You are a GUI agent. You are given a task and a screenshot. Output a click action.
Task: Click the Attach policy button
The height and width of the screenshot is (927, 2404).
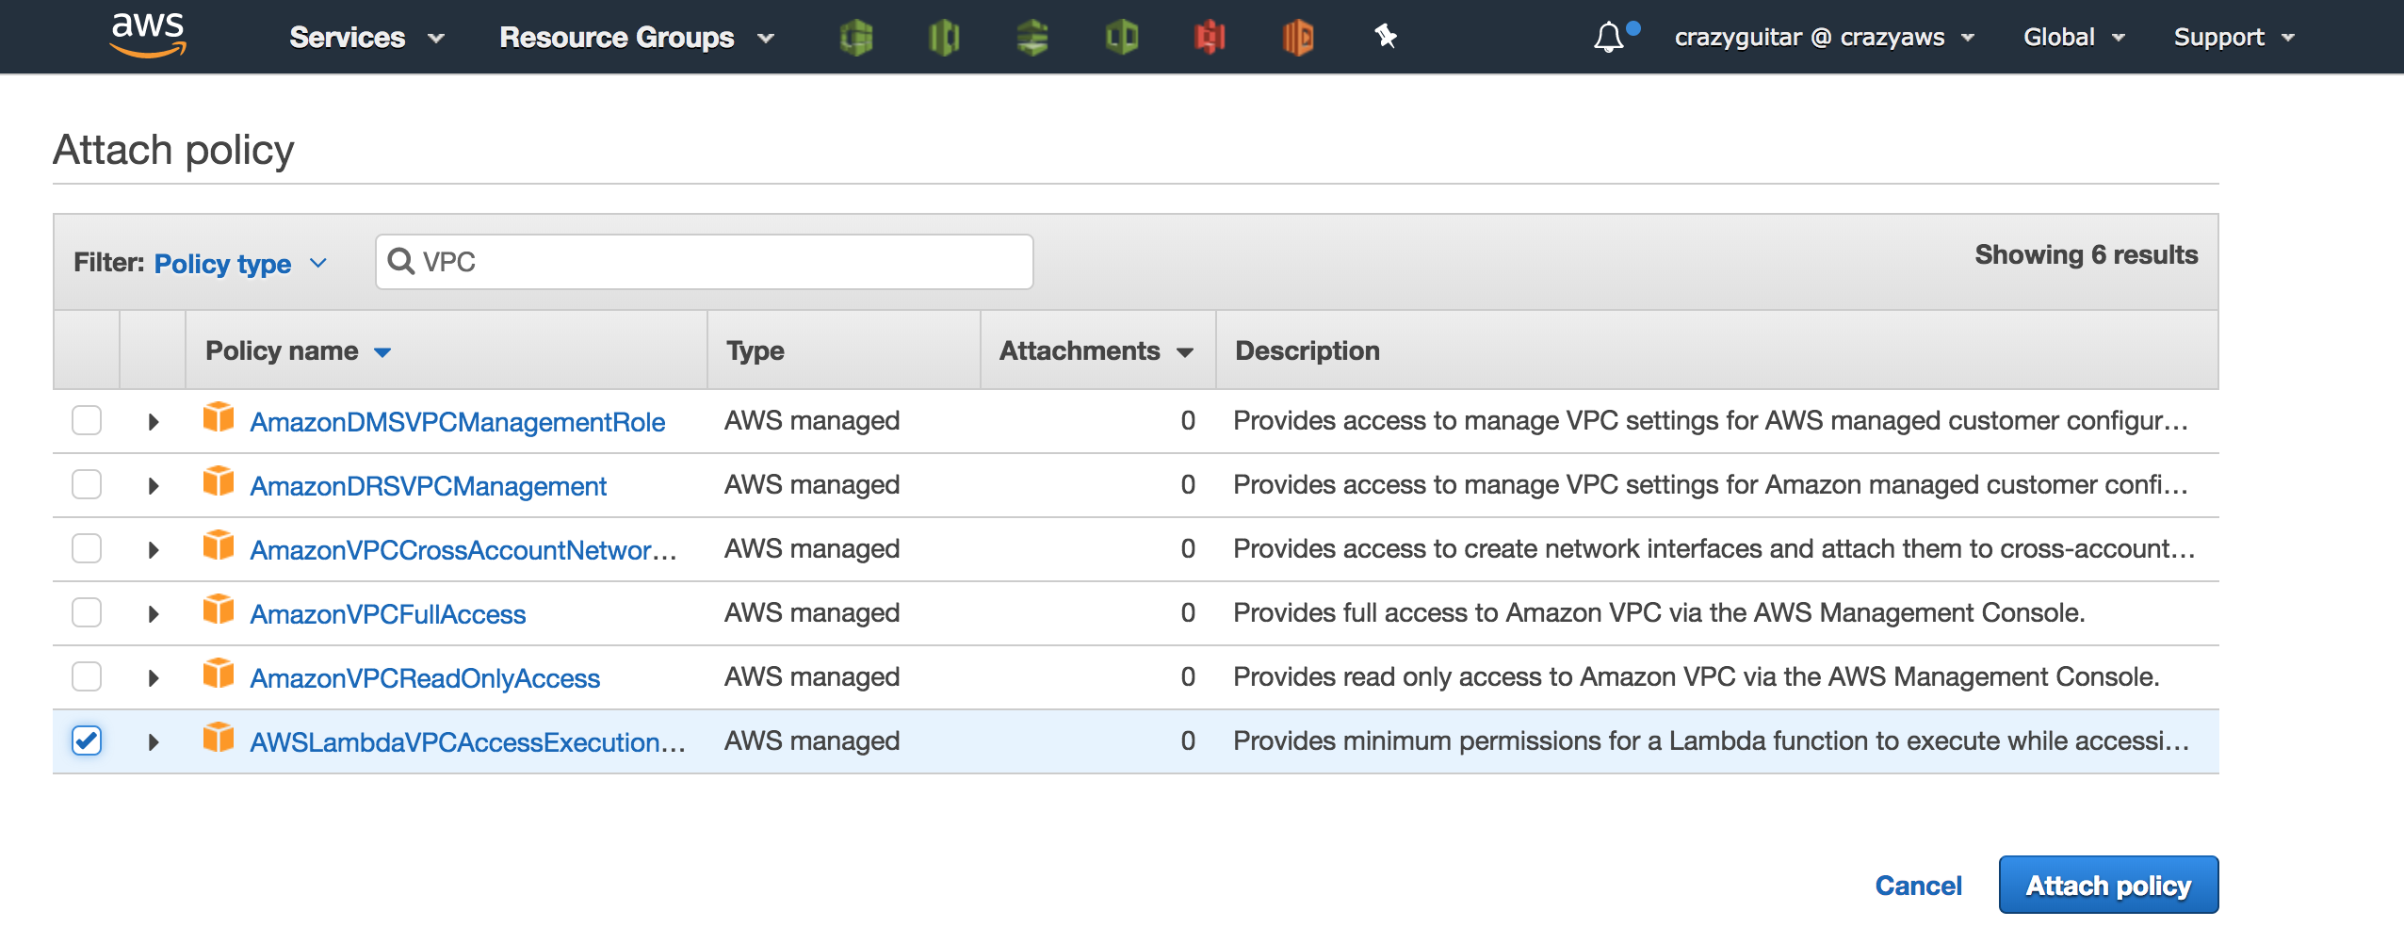[x=2108, y=884]
